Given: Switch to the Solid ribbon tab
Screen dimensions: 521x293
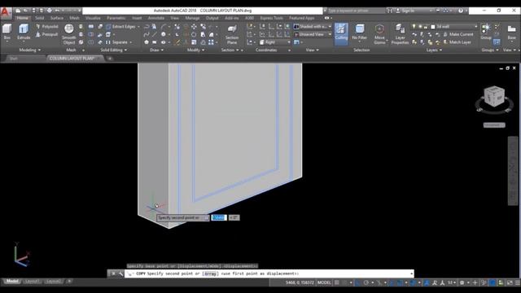Looking at the screenshot, I should tap(40, 18).
